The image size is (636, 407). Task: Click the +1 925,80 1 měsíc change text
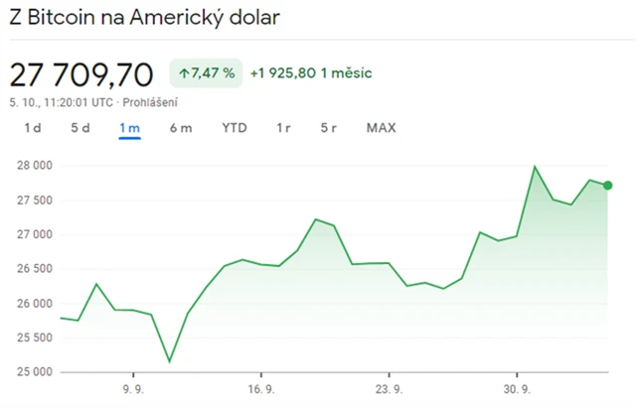point(311,73)
